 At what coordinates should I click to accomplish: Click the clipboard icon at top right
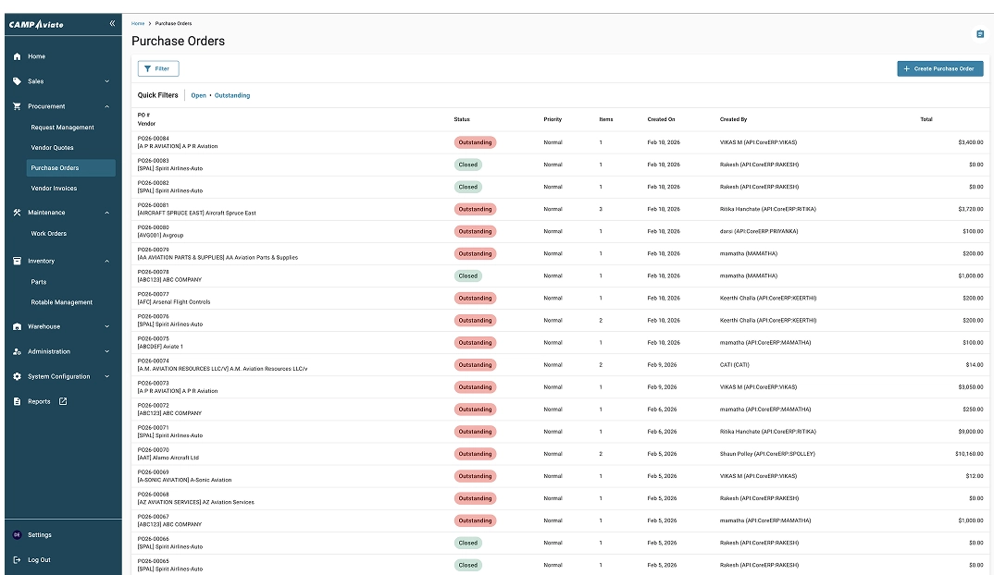[980, 34]
